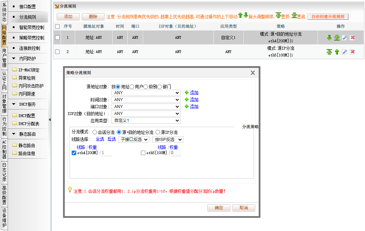
Task: Open the 按ISP反选 dropdown
Action: [x=168, y=140]
